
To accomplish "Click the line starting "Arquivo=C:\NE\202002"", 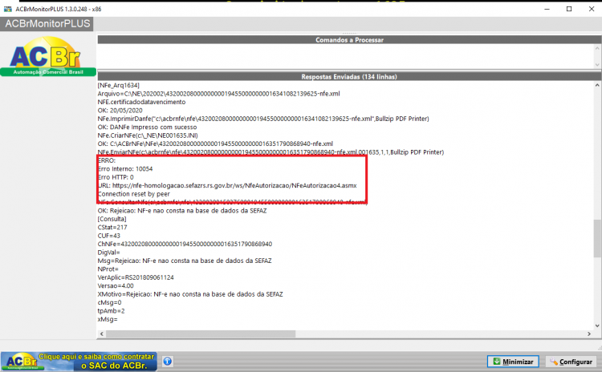I will [x=218, y=94].
